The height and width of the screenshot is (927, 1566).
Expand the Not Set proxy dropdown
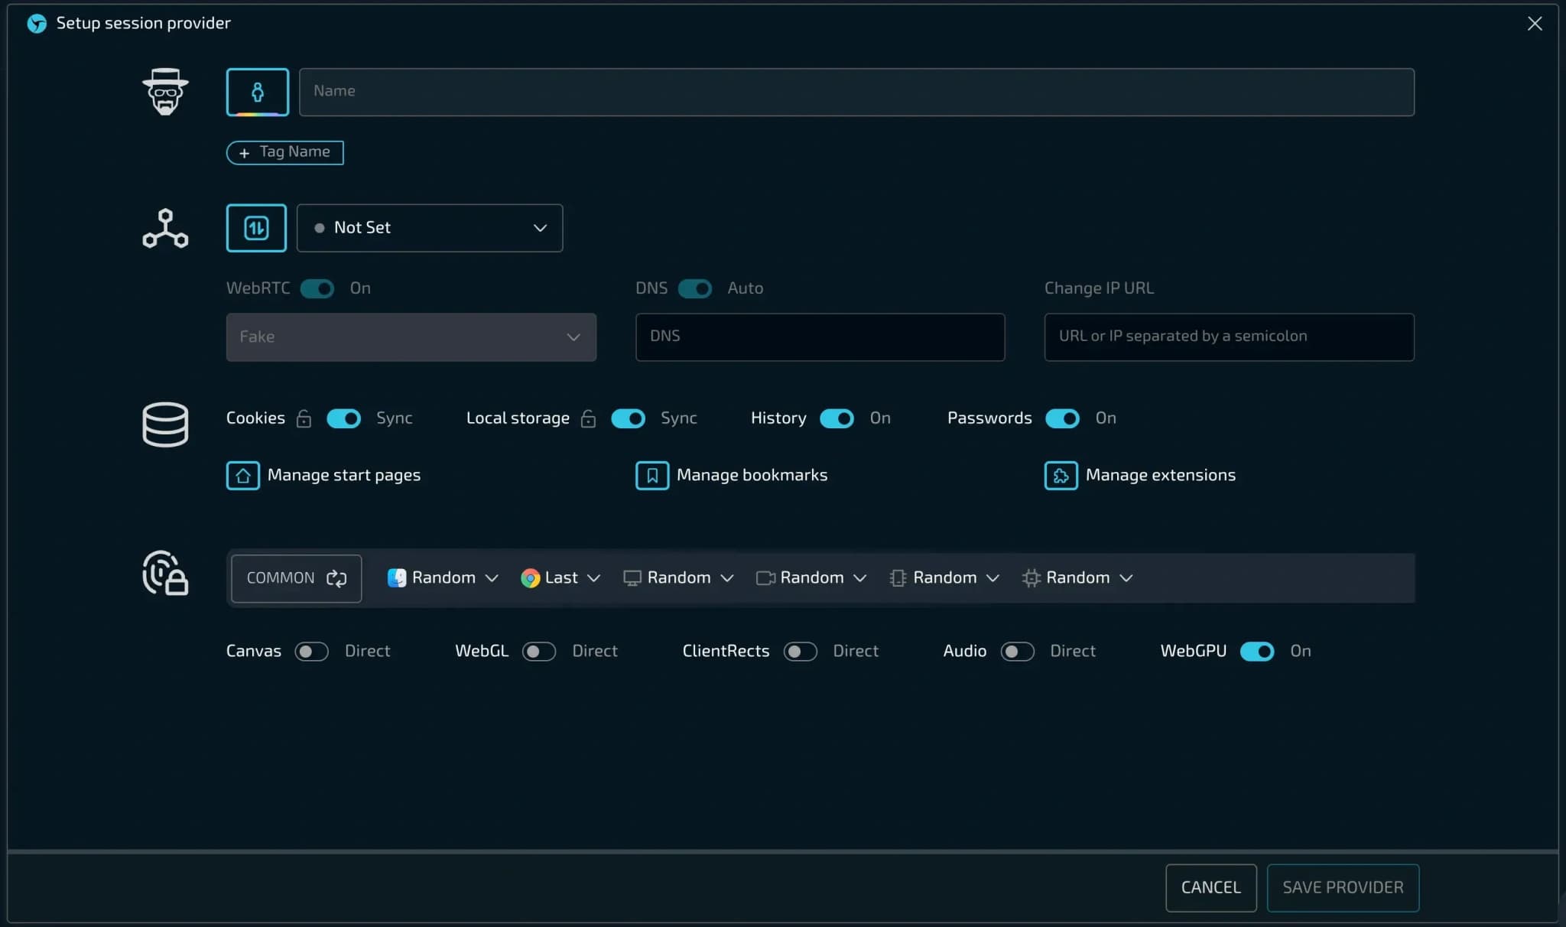(429, 228)
